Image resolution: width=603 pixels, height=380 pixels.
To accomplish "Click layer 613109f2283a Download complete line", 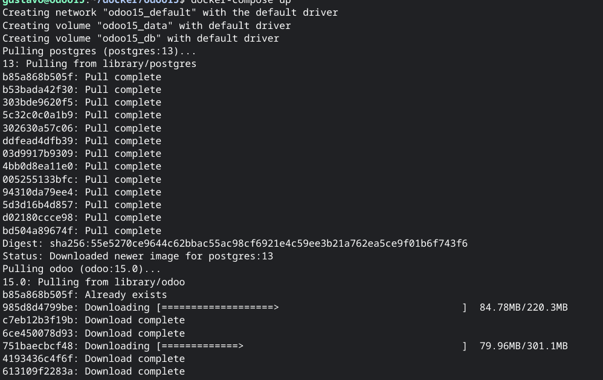I will 94,372.
